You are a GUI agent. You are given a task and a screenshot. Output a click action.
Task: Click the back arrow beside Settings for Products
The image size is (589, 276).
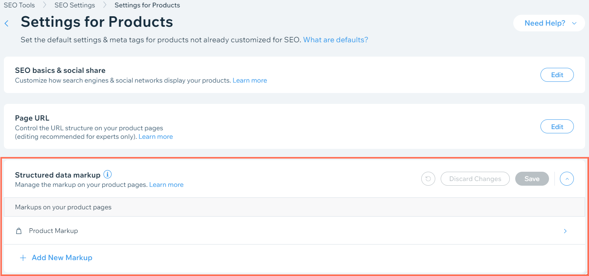pos(6,23)
